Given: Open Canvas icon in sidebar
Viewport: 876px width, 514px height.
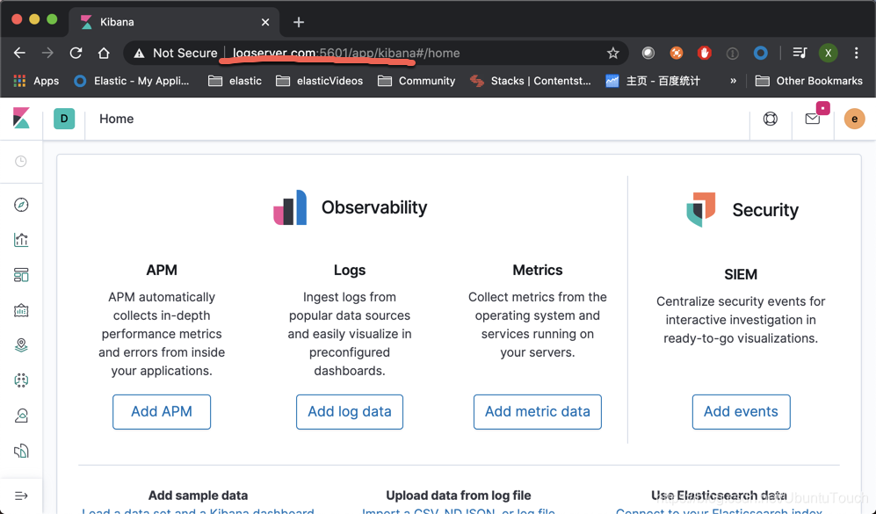Looking at the screenshot, I should tap(21, 310).
